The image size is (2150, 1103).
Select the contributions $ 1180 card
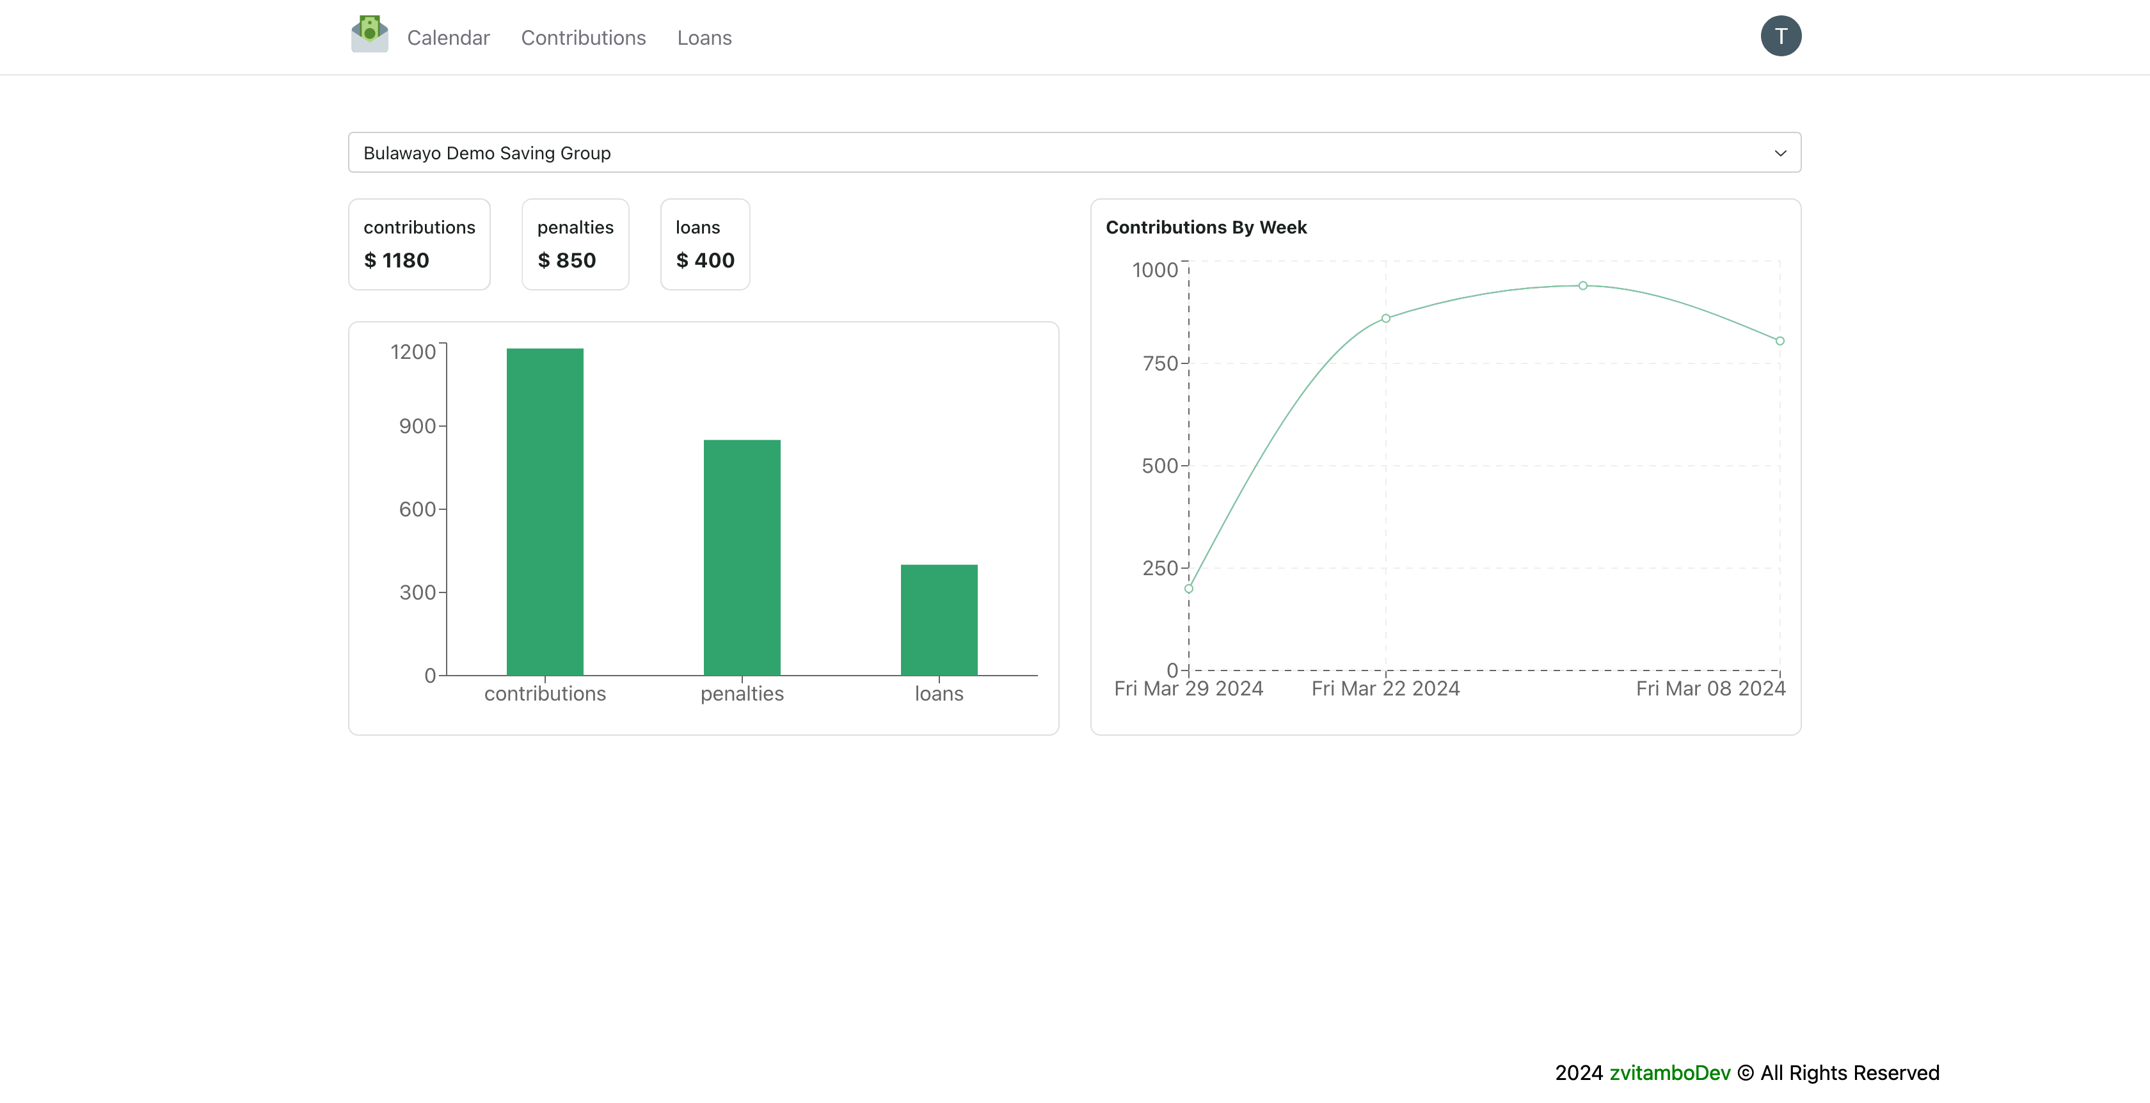[x=419, y=244]
